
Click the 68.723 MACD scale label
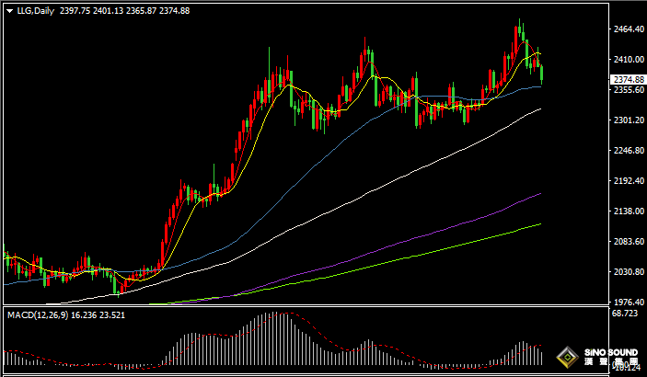click(x=627, y=314)
